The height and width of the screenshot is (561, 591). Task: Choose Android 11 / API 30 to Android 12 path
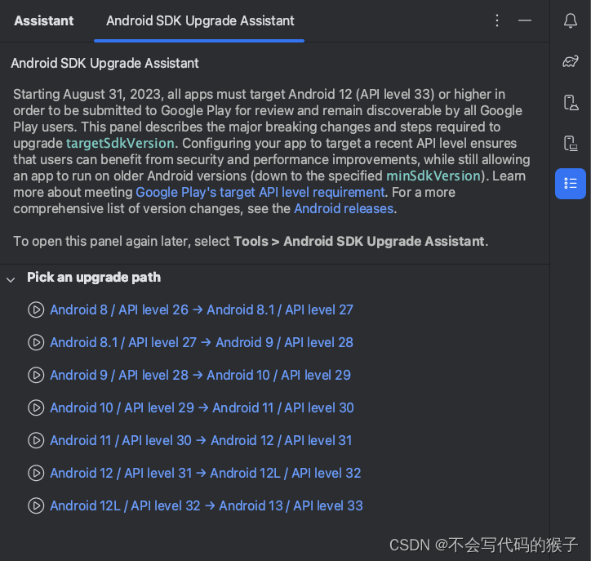click(x=201, y=441)
